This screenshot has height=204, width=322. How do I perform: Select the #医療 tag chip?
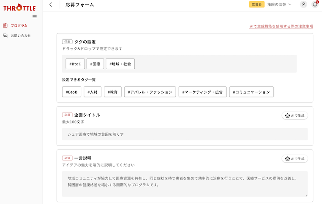coord(95,64)
